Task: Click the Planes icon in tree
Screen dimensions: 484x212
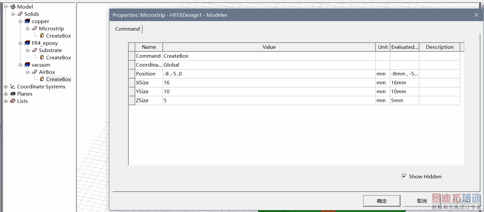Action: tap(13, 94)
